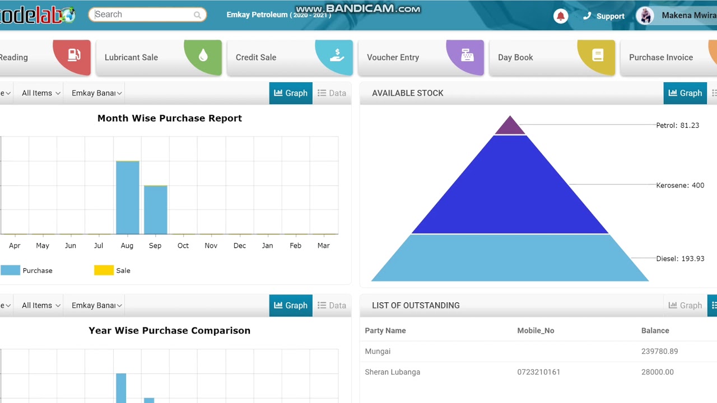Expand Emkay Banai dropdown in Year Wise panel
Screen dimensions: 717x403
96,305
